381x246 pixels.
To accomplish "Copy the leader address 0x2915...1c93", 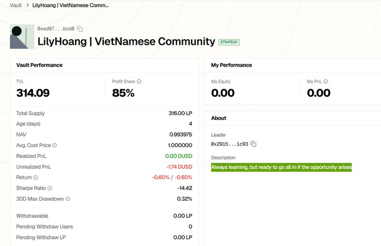I will pos(253,144).
